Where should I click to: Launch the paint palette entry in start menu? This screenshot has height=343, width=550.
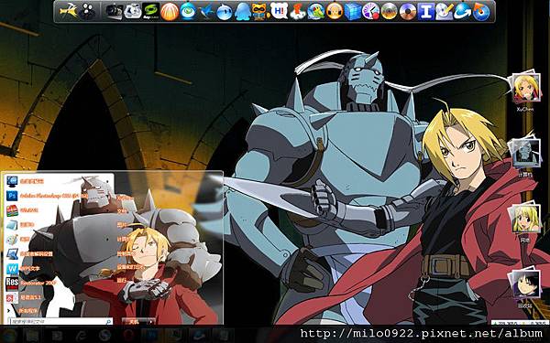click(x=19, y=240)
